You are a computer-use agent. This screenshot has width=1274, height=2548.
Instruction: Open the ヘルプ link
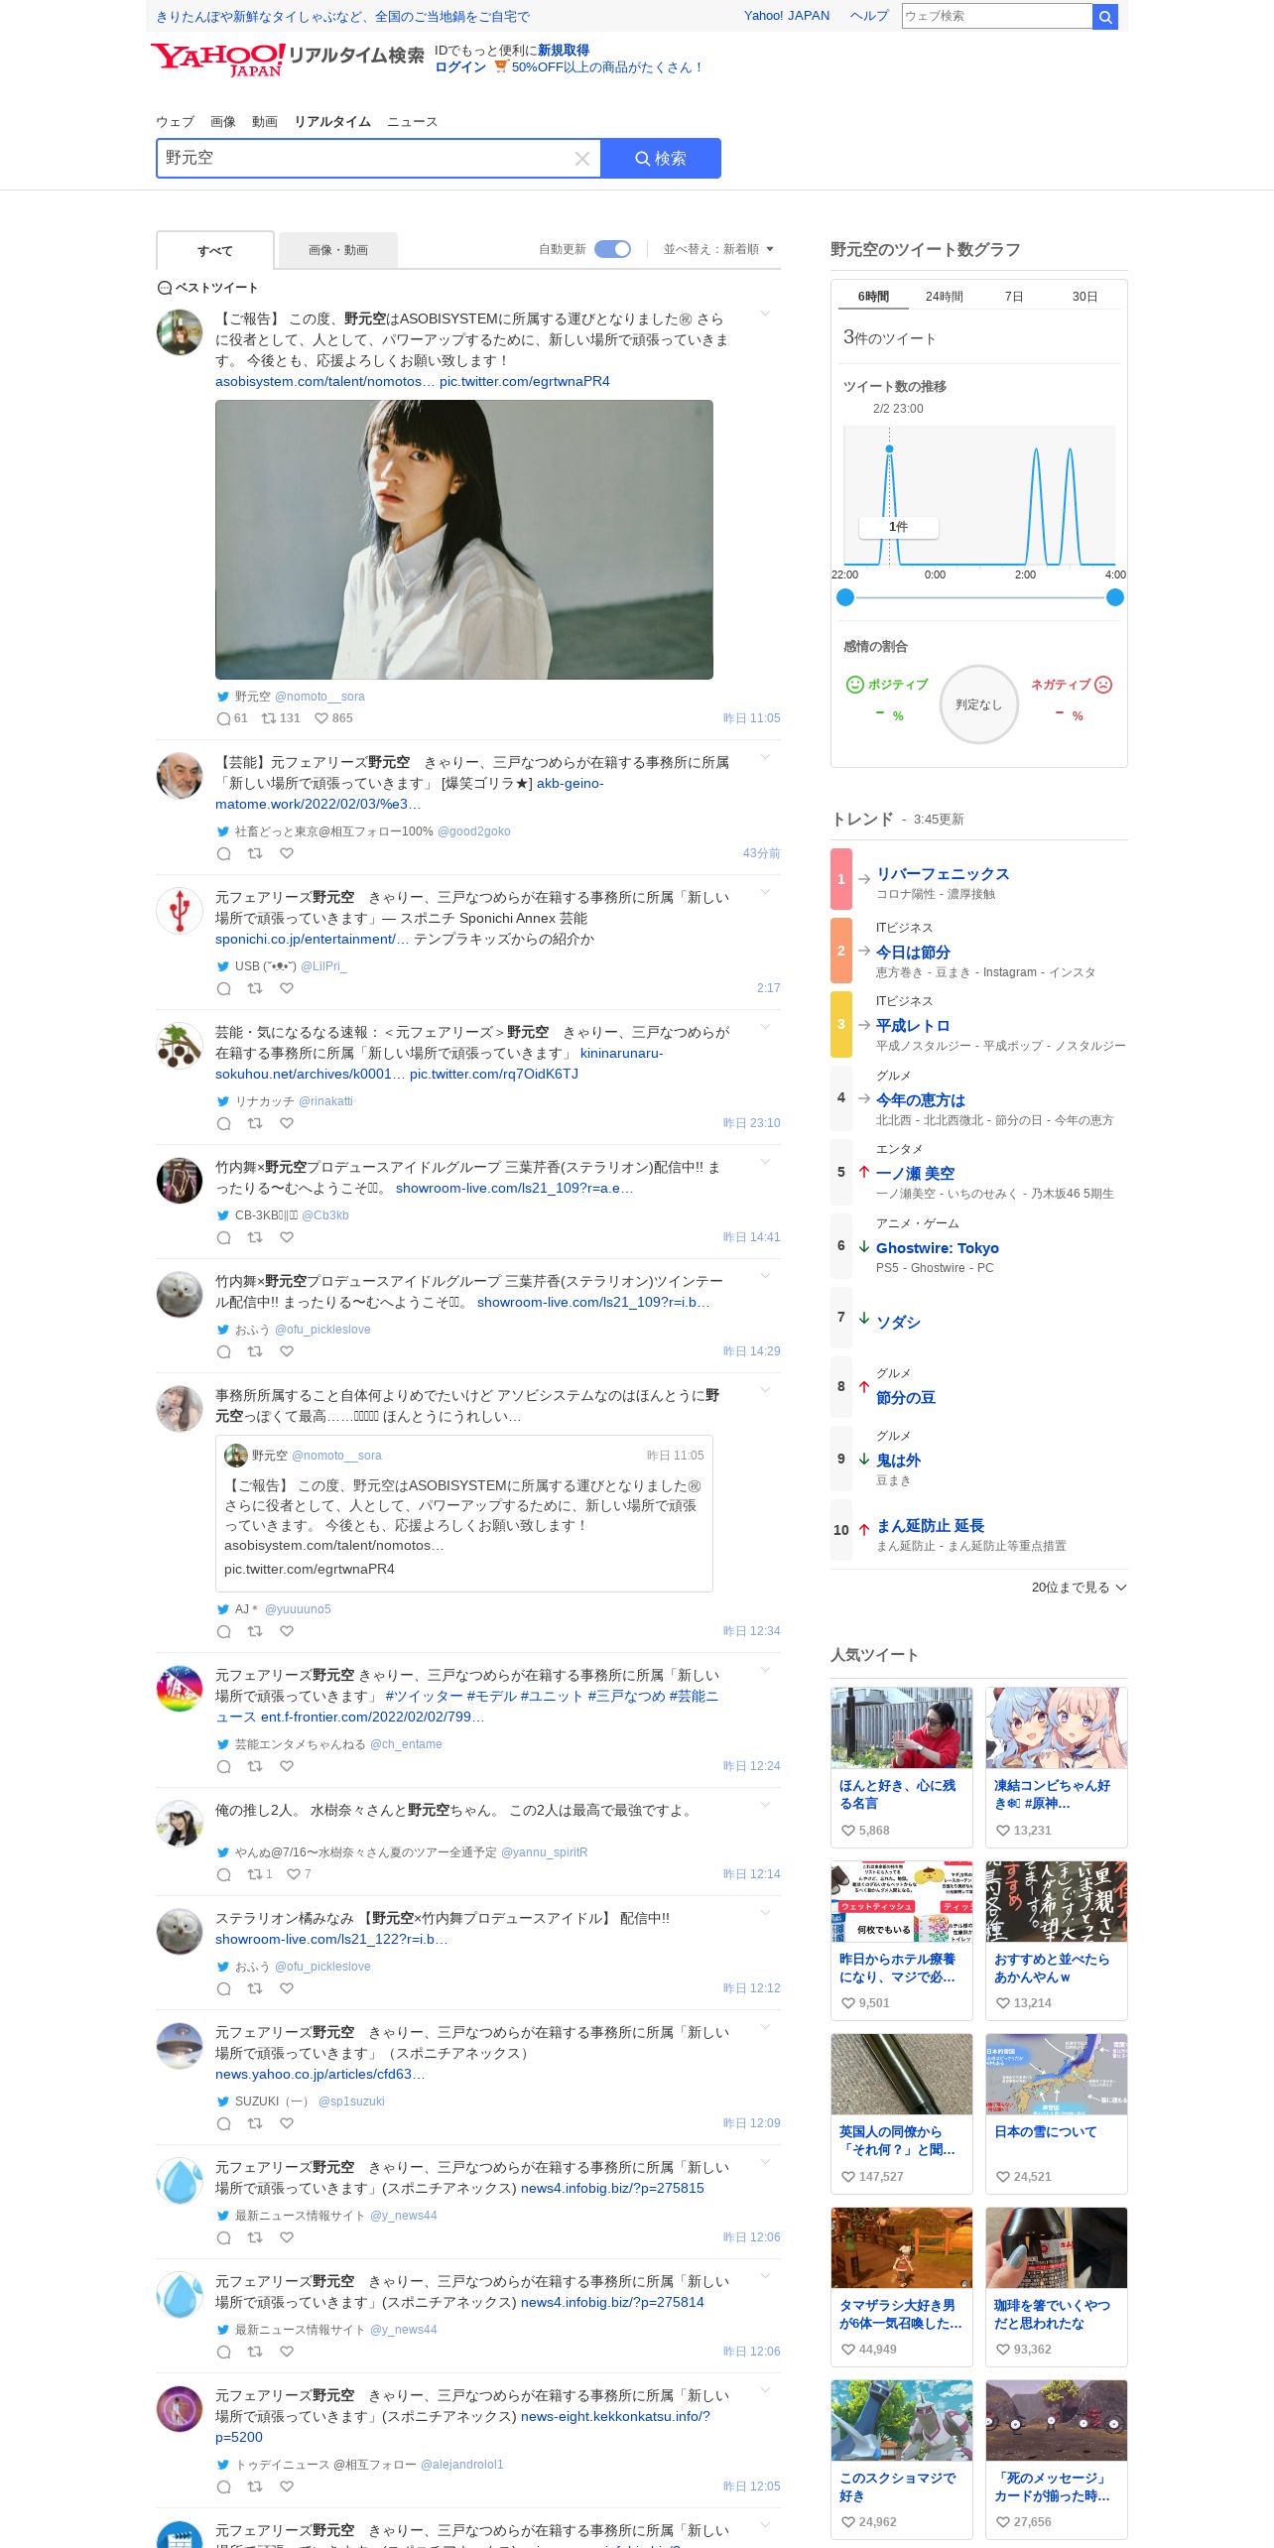(x=869, y=16)
